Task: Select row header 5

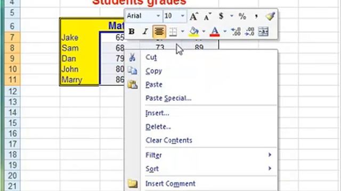Action: coord(12,13)
